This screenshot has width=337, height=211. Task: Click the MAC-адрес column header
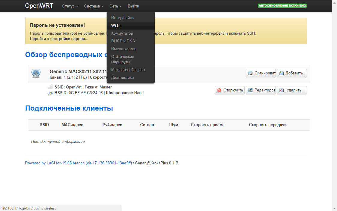(72, 125)
